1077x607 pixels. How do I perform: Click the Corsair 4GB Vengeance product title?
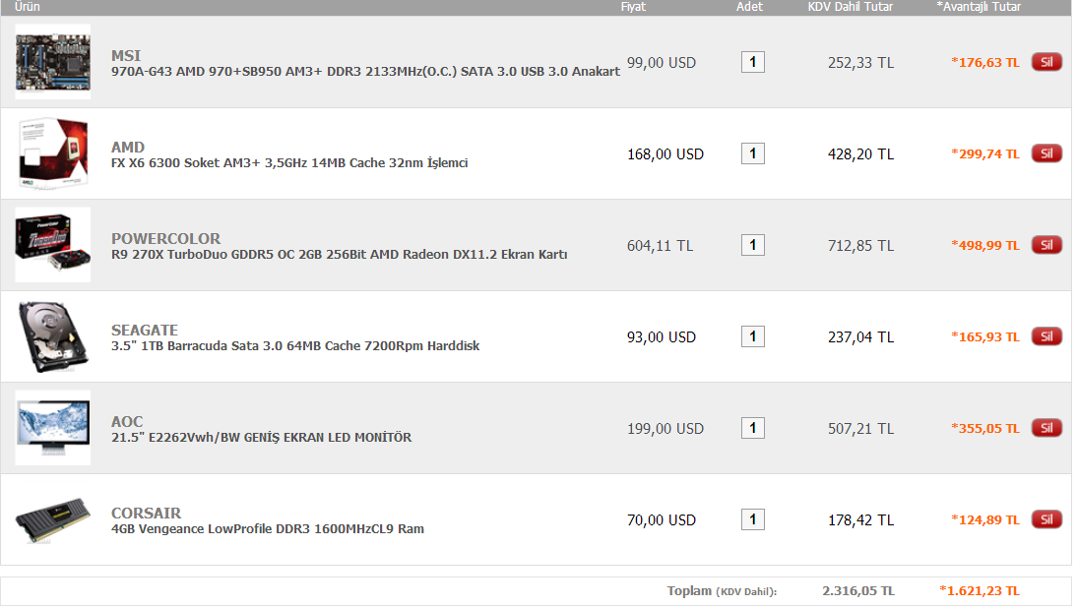[268, 529]
